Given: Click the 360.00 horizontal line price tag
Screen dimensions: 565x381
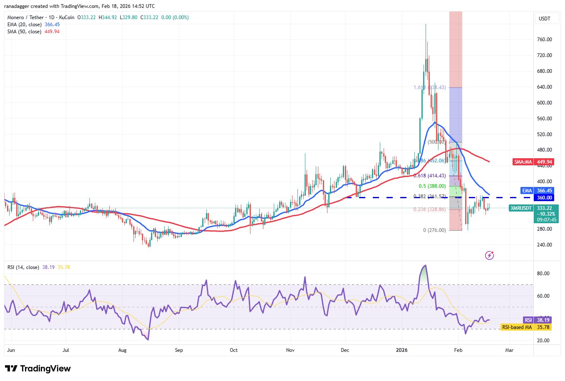Looking at the screenshot, I should (544, 198).
